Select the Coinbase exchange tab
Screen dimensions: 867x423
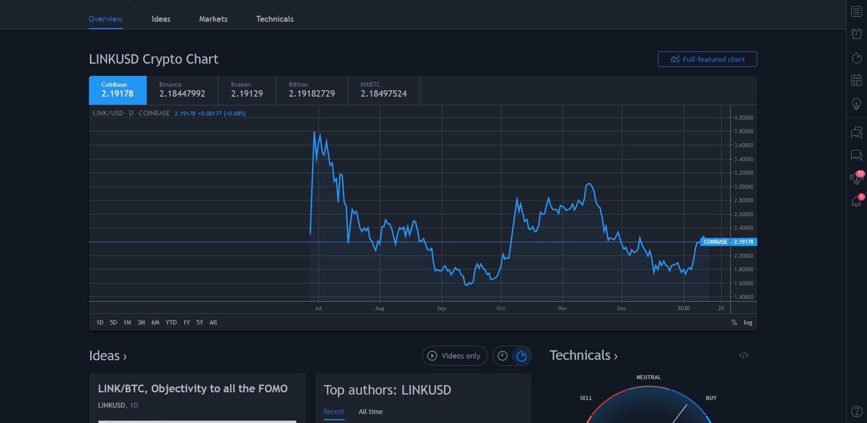pyautogui.click(x=117, y=90)
